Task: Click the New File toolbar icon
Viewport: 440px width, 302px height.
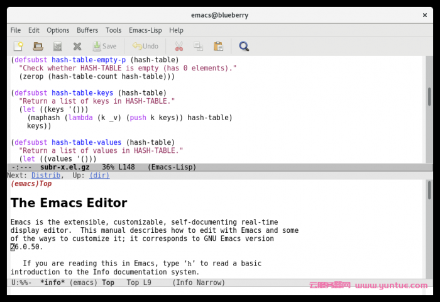Action: 18,46
